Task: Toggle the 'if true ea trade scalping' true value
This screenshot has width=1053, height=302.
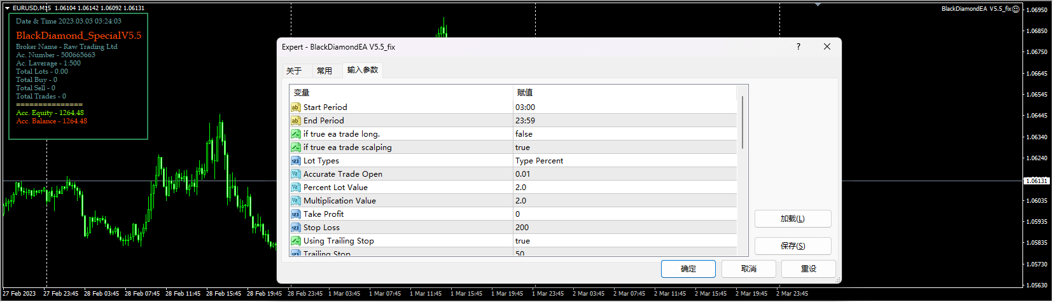Action: tap(624, 148)
